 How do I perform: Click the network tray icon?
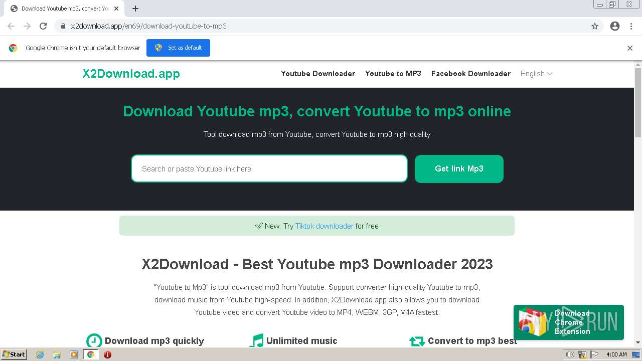[582, 354]
